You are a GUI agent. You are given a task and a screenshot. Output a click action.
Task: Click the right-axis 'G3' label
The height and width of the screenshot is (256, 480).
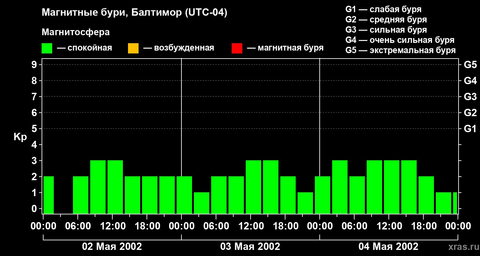470,97
